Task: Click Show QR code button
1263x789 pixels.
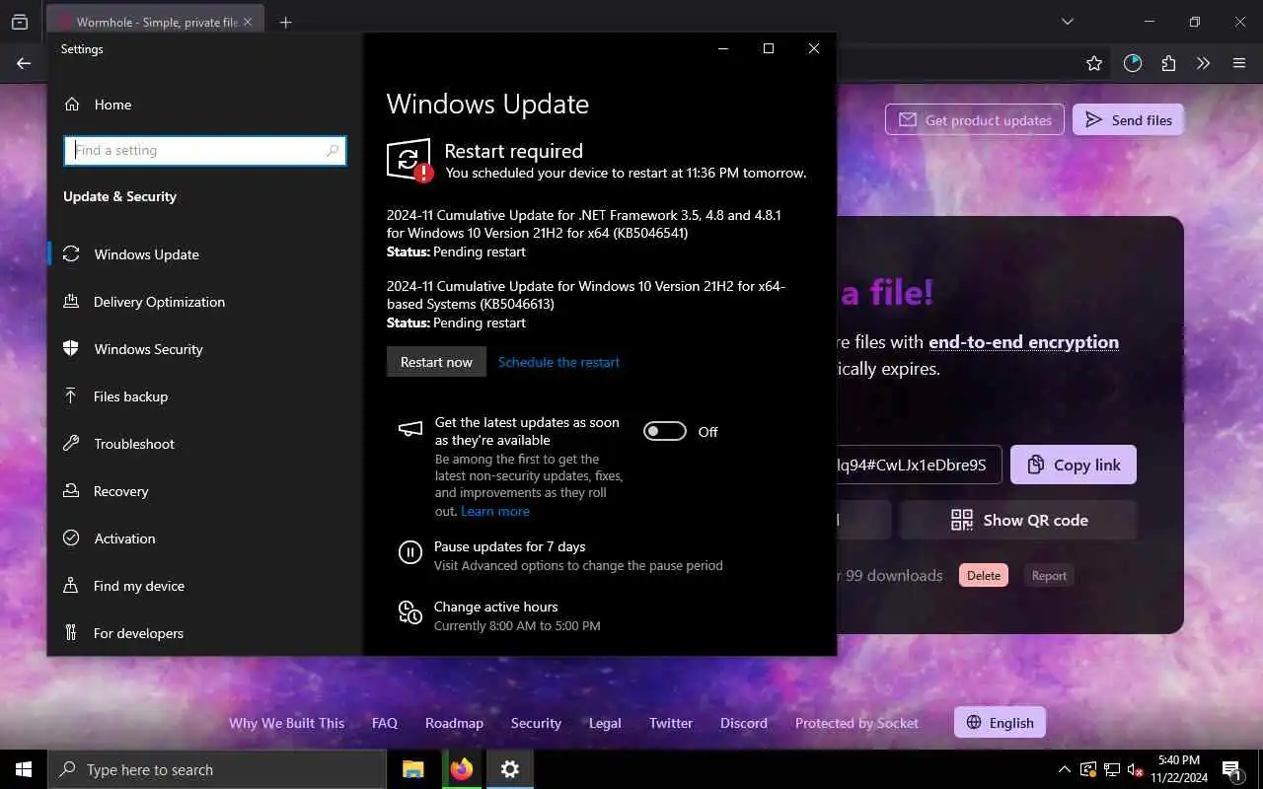Action: pyautogui.click(x=1018, y=520)
